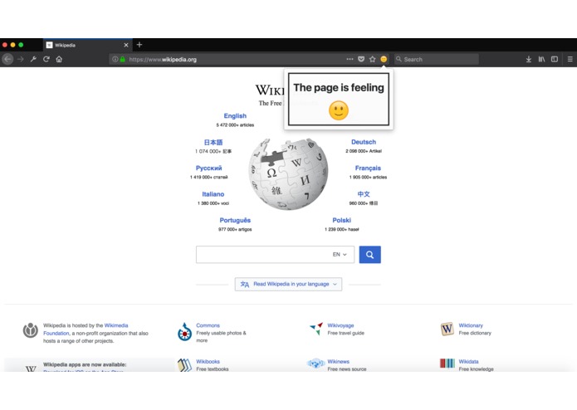577x410 pixels.
Task: Click the forward navigation arrow
Action: [21, 59]
